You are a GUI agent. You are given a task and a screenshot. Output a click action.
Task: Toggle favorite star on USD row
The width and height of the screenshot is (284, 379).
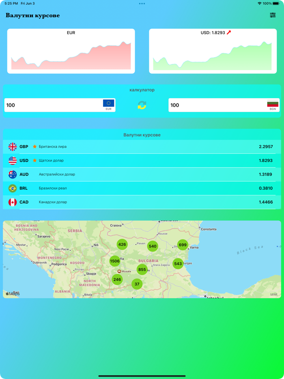[x=35, y=160]
